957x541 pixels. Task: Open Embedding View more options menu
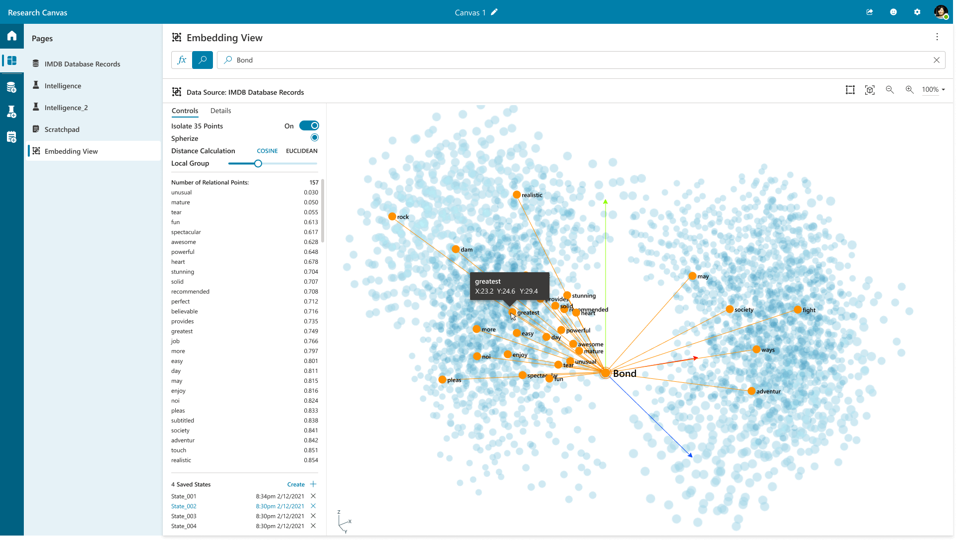(x=937, y=37)
